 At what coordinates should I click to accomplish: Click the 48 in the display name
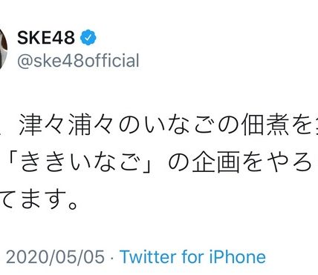click(65, 38)
